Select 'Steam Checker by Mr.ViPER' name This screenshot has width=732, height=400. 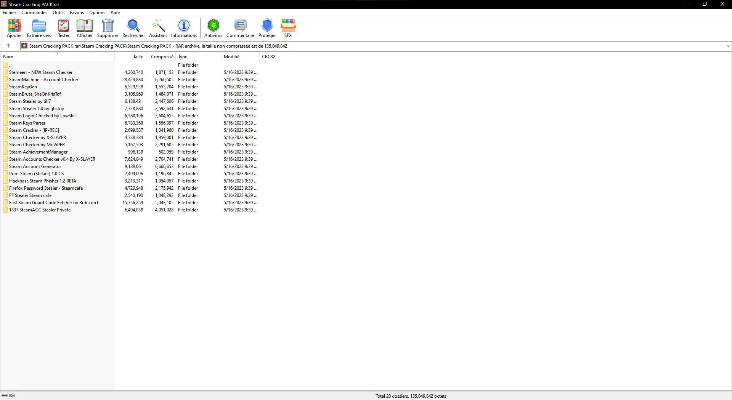coord(37,145)
